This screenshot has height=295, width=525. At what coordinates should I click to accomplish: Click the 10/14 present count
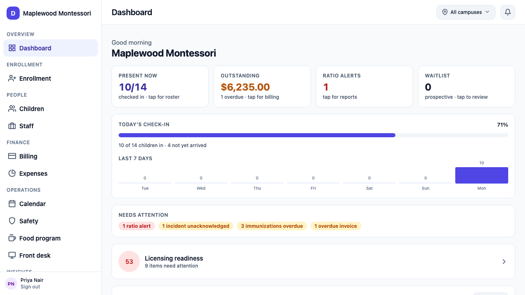click(x=133, y=87)
